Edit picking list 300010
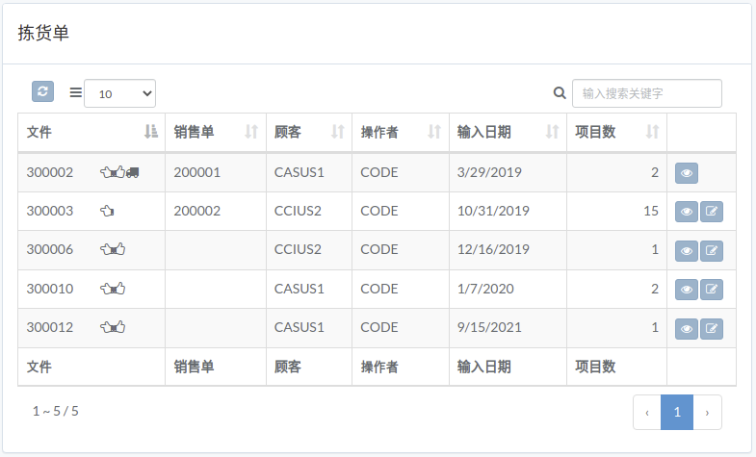756x457 pixels. click(x=711, y=290)
